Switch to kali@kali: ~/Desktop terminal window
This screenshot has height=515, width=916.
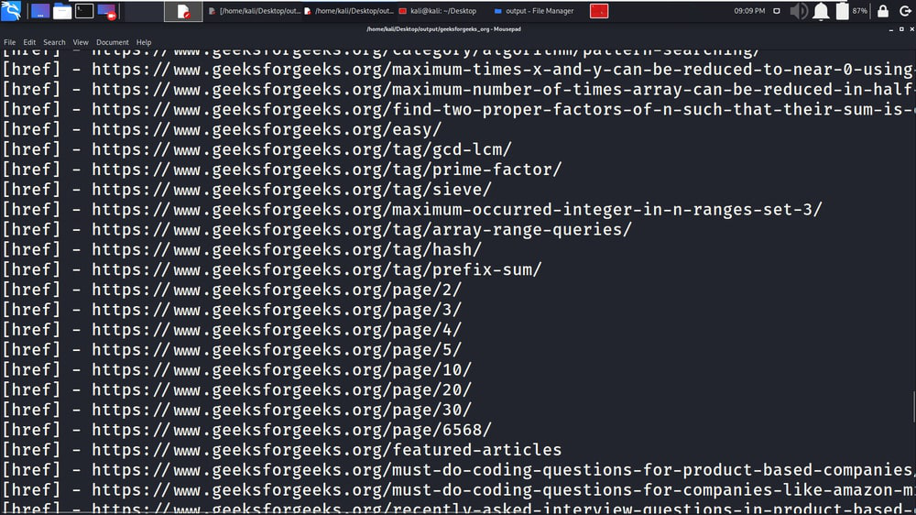(438, 11)
